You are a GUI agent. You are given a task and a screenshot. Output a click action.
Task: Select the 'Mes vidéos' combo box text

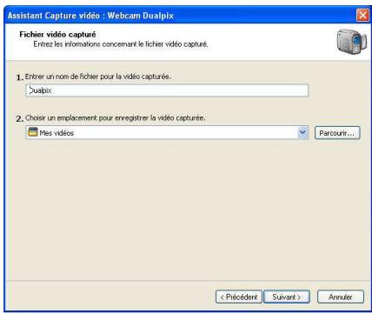(56, 133)
